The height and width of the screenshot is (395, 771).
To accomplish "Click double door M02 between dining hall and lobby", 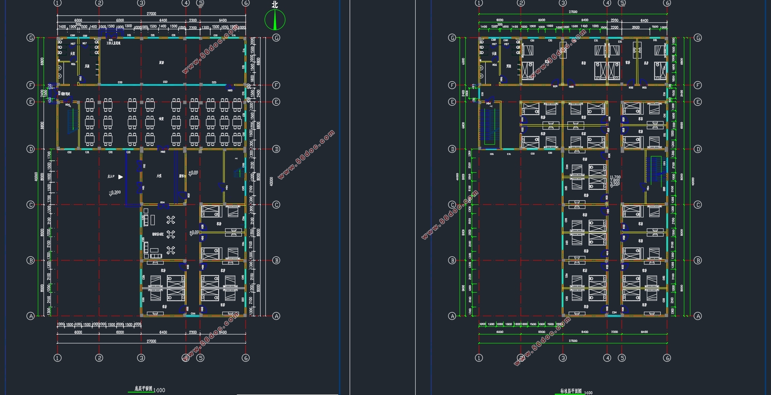I will [163, 148].
